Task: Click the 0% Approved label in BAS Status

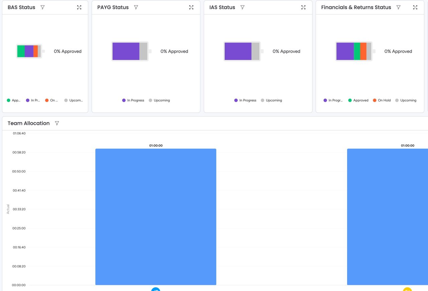Action: pyautogui.click(x=68, y=51)
